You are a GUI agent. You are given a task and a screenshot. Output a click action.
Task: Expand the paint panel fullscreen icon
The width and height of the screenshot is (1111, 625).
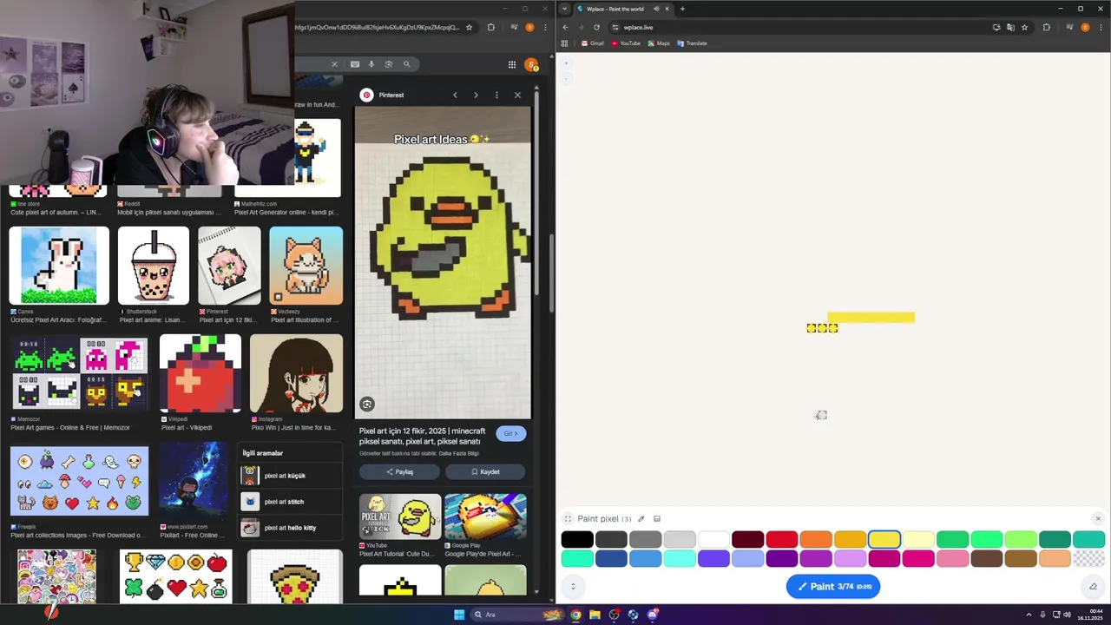click(568, 519)
